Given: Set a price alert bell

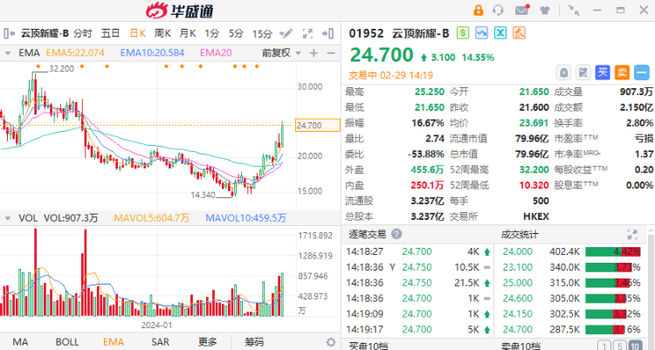Looking at the screenshot, I should [x=563, y=72].
